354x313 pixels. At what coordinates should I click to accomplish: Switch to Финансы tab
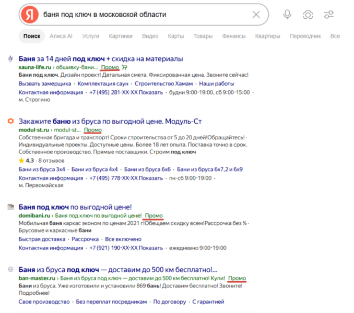tap(234, 36)
